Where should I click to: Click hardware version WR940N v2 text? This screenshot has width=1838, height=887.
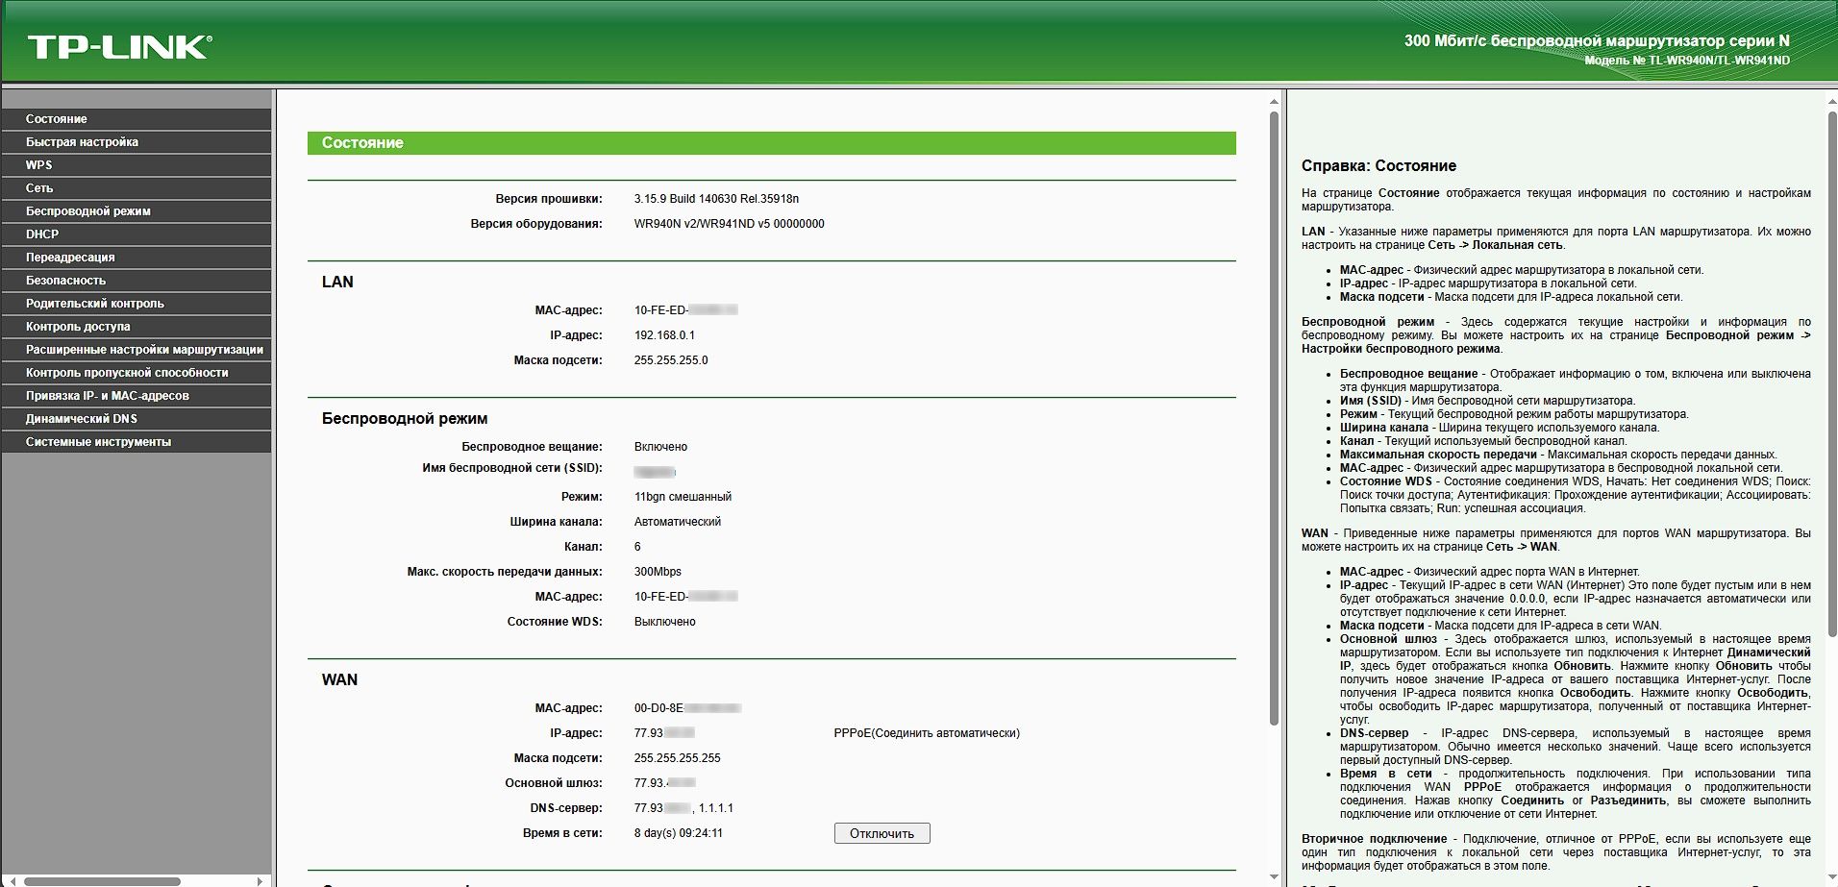tap(729, 224)
